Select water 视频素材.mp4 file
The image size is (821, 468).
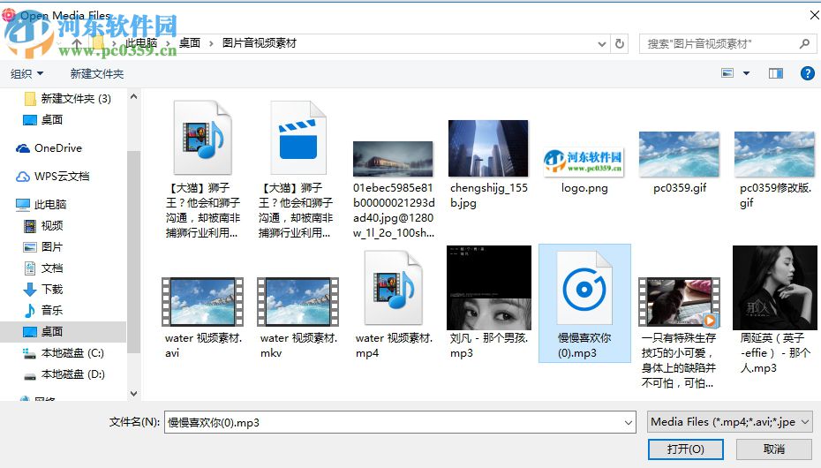[x=393, y=288]
